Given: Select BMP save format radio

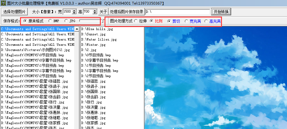Looking at the screenshot, I should [54, 21].
